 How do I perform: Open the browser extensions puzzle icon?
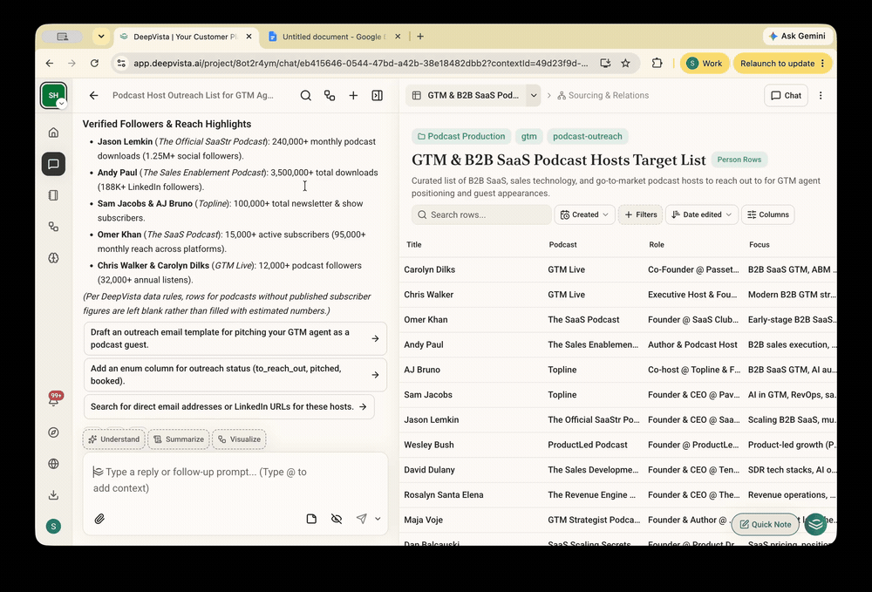pyautogui.click(x=657, y=64)
